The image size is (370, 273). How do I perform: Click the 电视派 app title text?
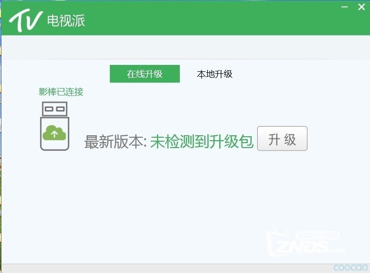pyautogui.click(x=66, y=21)
